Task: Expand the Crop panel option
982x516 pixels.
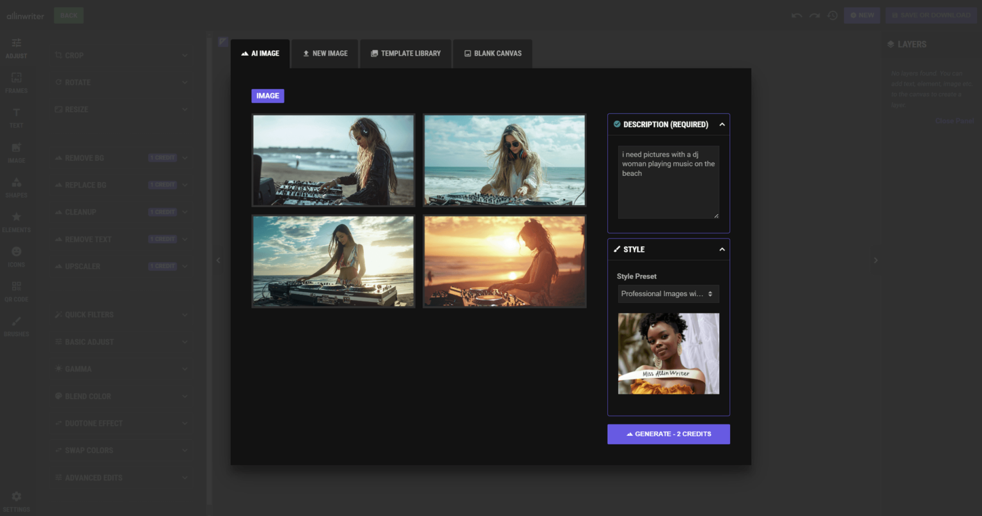Action: [x=121, y=56]
